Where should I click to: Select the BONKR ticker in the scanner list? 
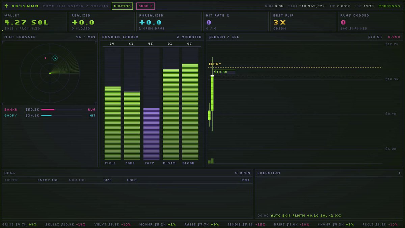pos(11,109)
